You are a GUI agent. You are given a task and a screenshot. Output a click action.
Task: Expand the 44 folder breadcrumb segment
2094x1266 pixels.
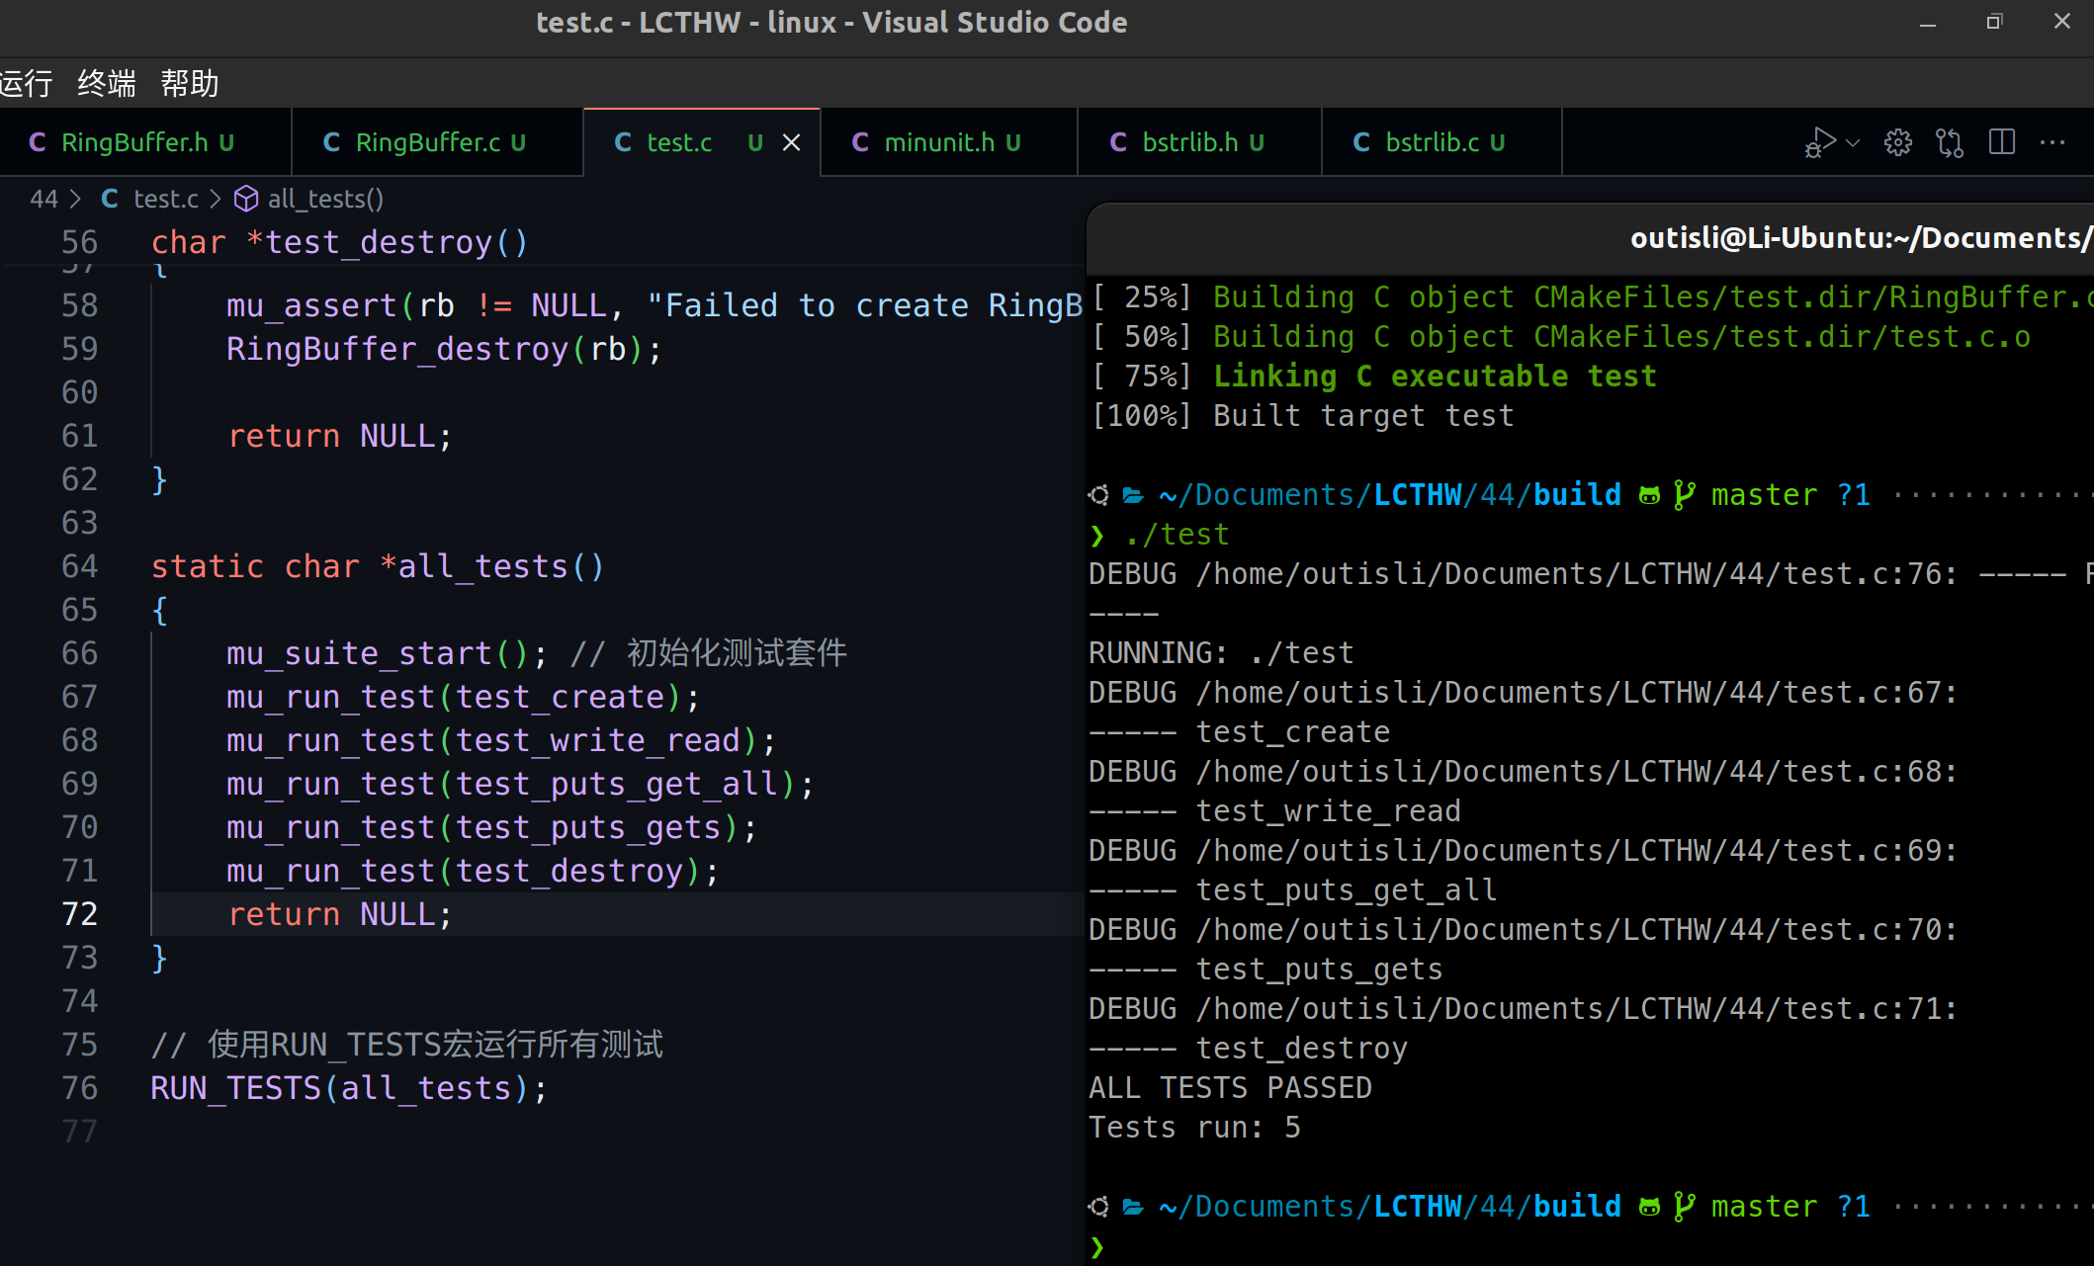pyautogui.click(x=44, y=199)
